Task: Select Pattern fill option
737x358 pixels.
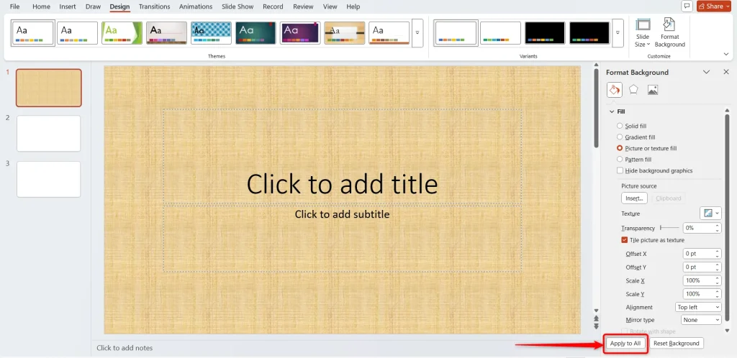Action: click(634, 160)
